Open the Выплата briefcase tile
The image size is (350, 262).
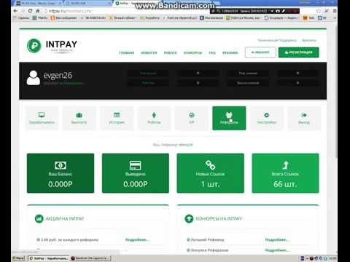click(79, 118)
